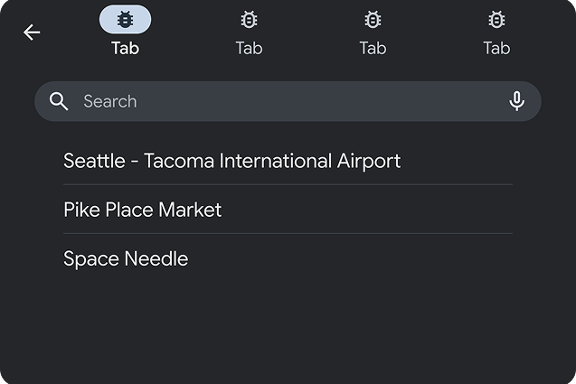This screenshot has width=576, height=384.
Task: Click the word "Airport" in the first result
Action: click(x=366, y=161)
